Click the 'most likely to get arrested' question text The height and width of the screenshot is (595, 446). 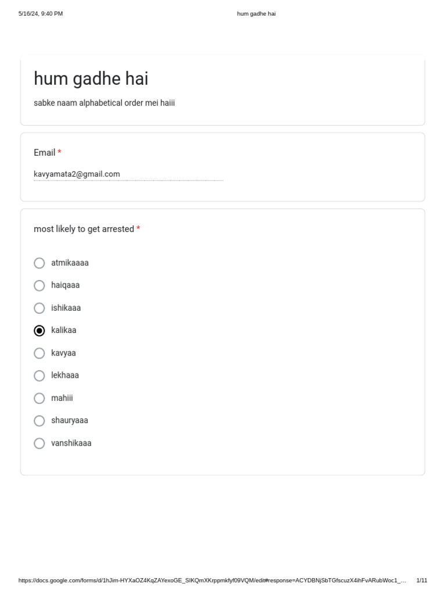[x=84, y=229]
